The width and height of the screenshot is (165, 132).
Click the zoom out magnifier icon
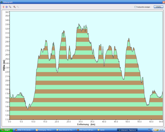(18, 7)
